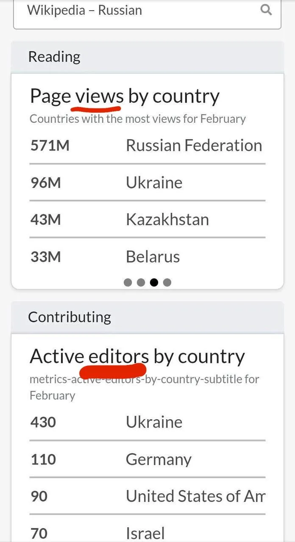Click the Reading section header
The height and width of the screenshot is (542, 295).
coord(54,57)
